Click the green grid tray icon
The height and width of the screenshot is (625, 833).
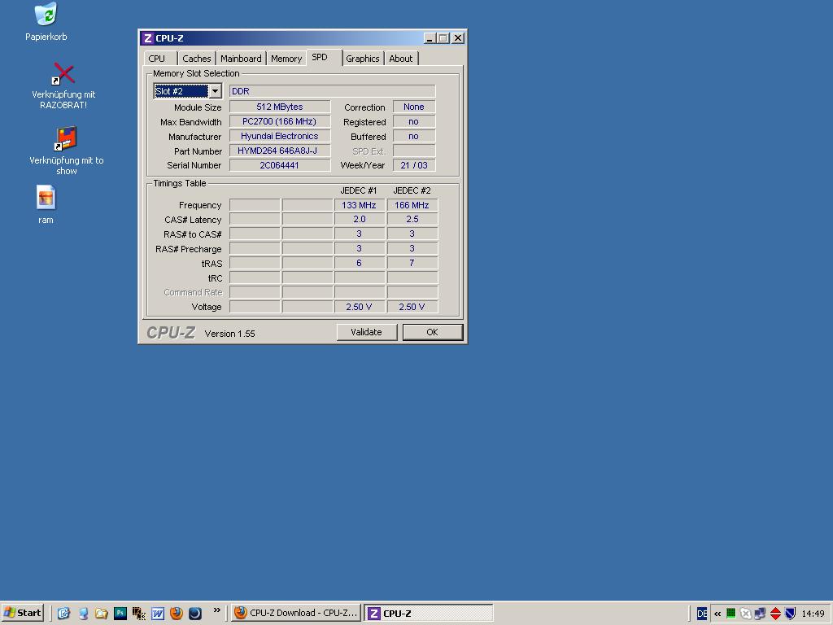coord(731,614)
